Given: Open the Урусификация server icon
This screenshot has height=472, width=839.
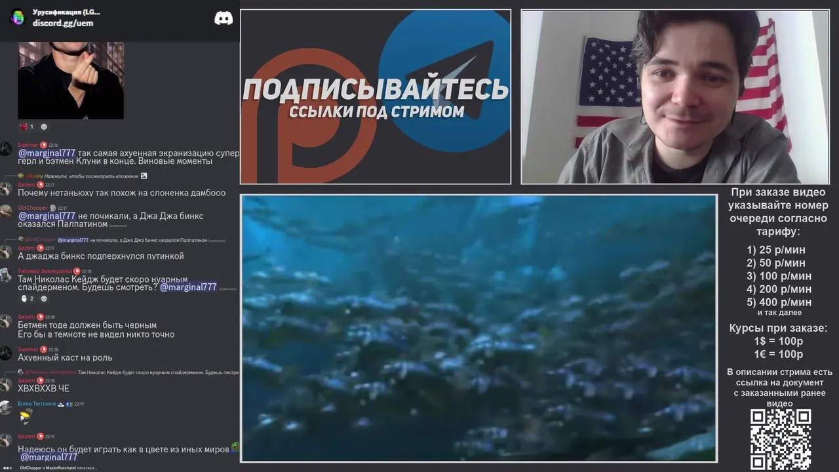Looking at the screenshot, I should click(x=18, y=18).
